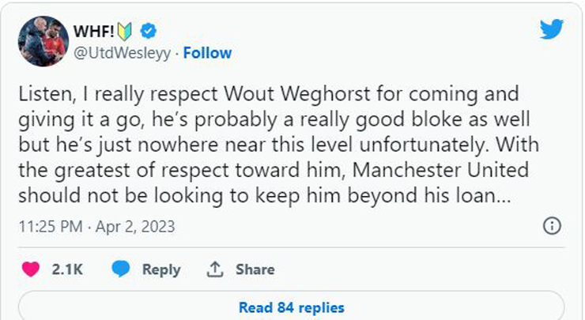View the 2.1K likes count
The width and height of the screenshot is (585, 320).
click(68, 269)
